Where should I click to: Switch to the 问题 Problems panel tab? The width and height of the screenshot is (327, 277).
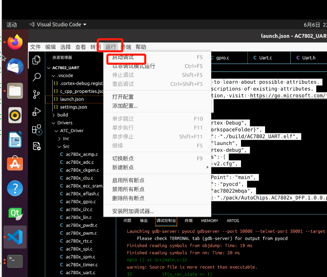(x=127, y=221)
